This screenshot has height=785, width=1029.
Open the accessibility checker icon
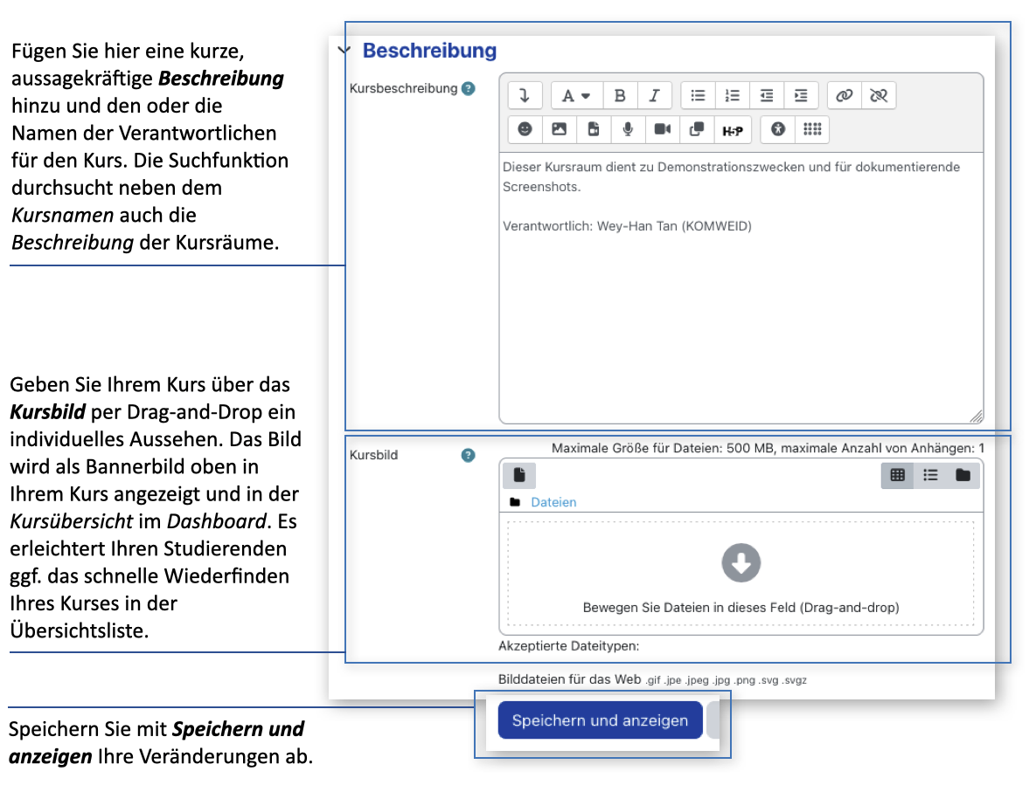[x=778, y=129]
